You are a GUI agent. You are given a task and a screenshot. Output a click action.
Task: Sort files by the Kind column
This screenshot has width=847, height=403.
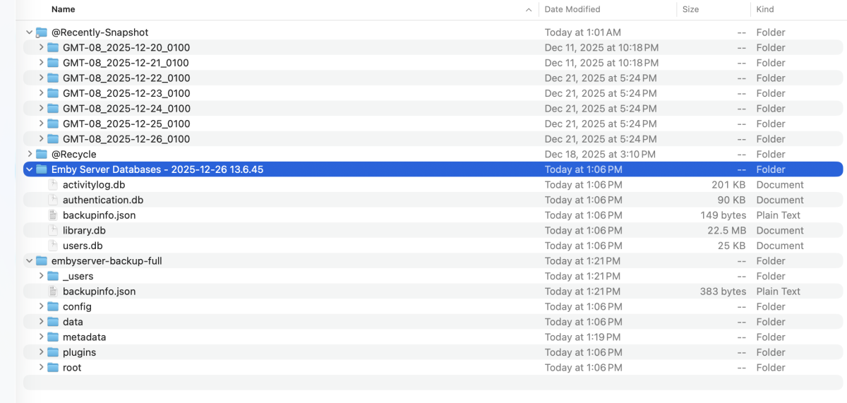[765, 9]
